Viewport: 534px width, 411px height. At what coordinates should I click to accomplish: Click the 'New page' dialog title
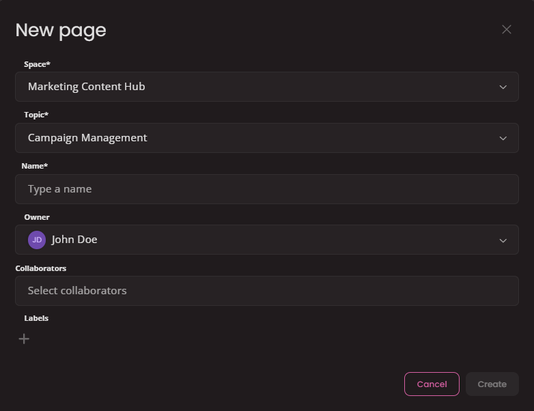pos(61,30)
